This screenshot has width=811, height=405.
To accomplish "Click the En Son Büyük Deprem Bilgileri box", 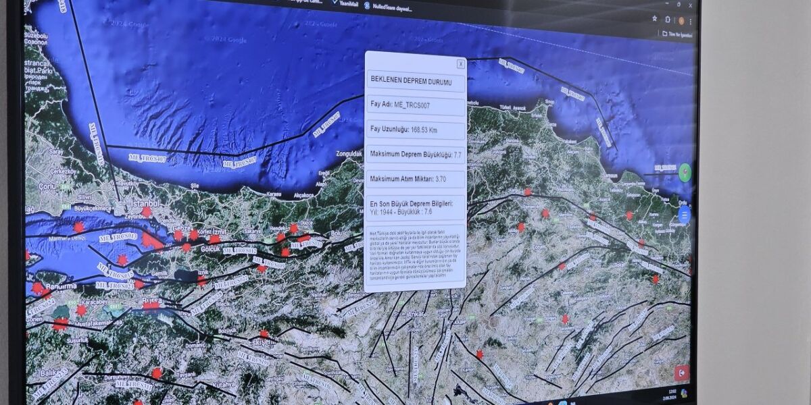I will coord(415,207).
